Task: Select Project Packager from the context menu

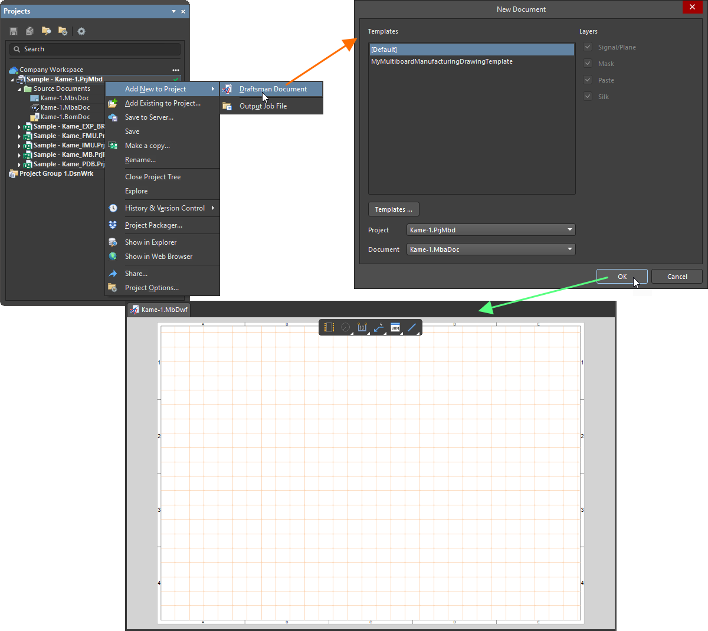Action: tap(153, 225)
